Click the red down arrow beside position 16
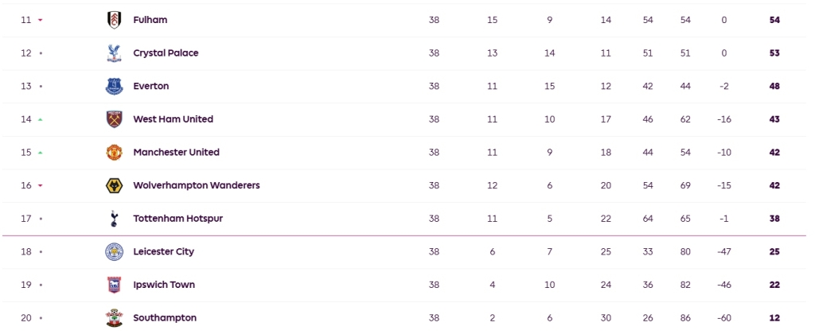The image size is (815, 334). point(41,186)
